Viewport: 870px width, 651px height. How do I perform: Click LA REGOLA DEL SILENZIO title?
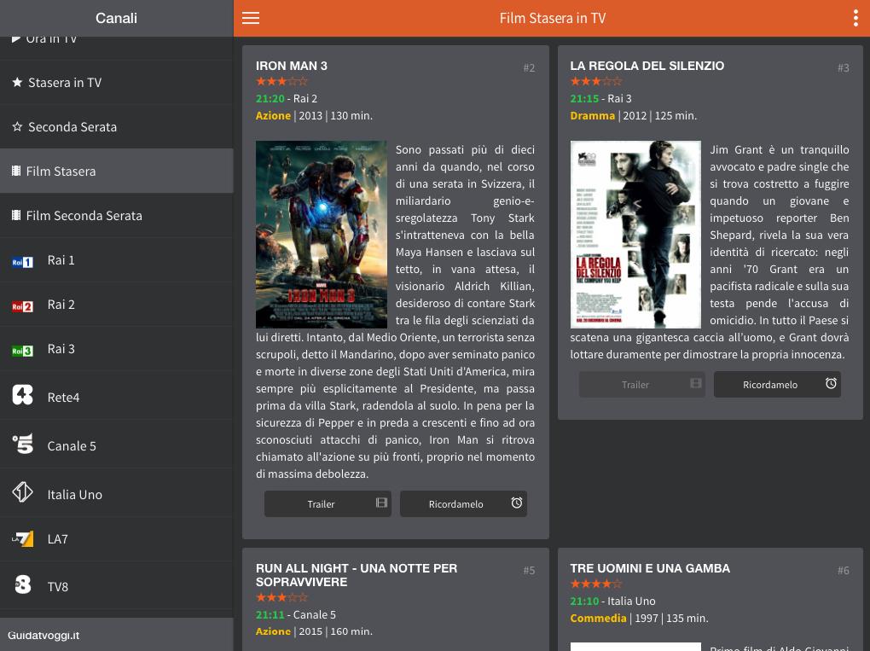647,66
